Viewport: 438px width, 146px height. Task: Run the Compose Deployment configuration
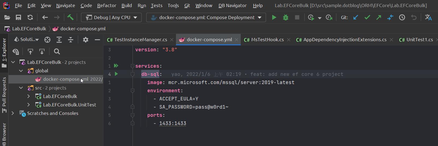[274, 17]
